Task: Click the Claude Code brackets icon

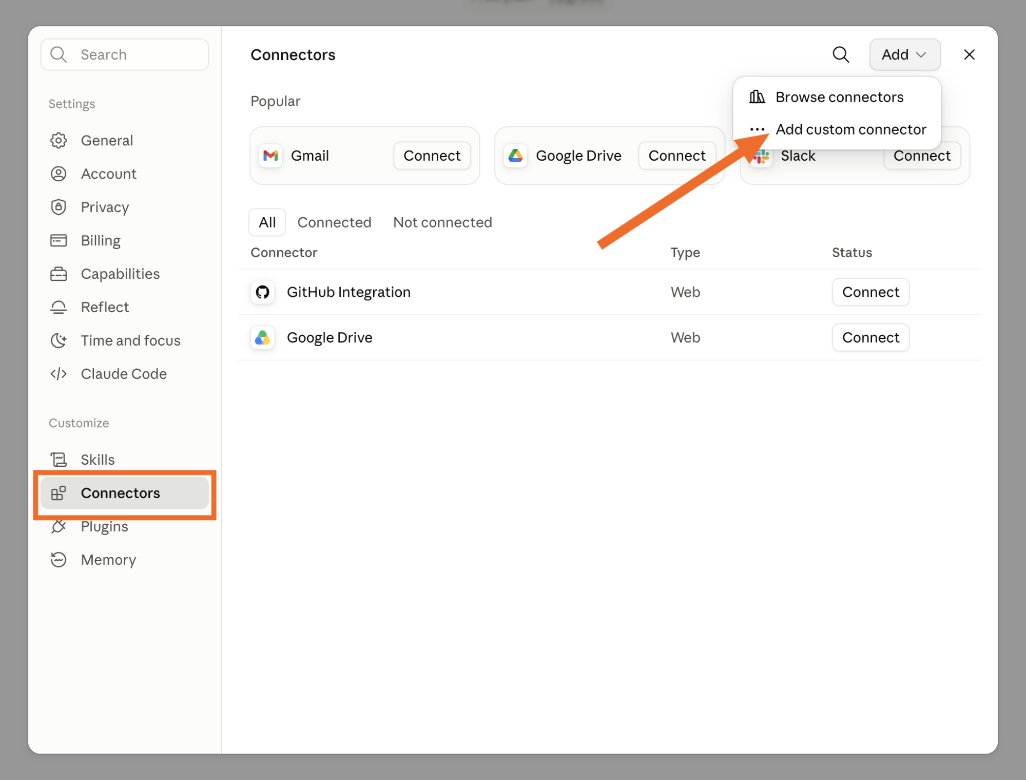Action: [x=59, y=374]
